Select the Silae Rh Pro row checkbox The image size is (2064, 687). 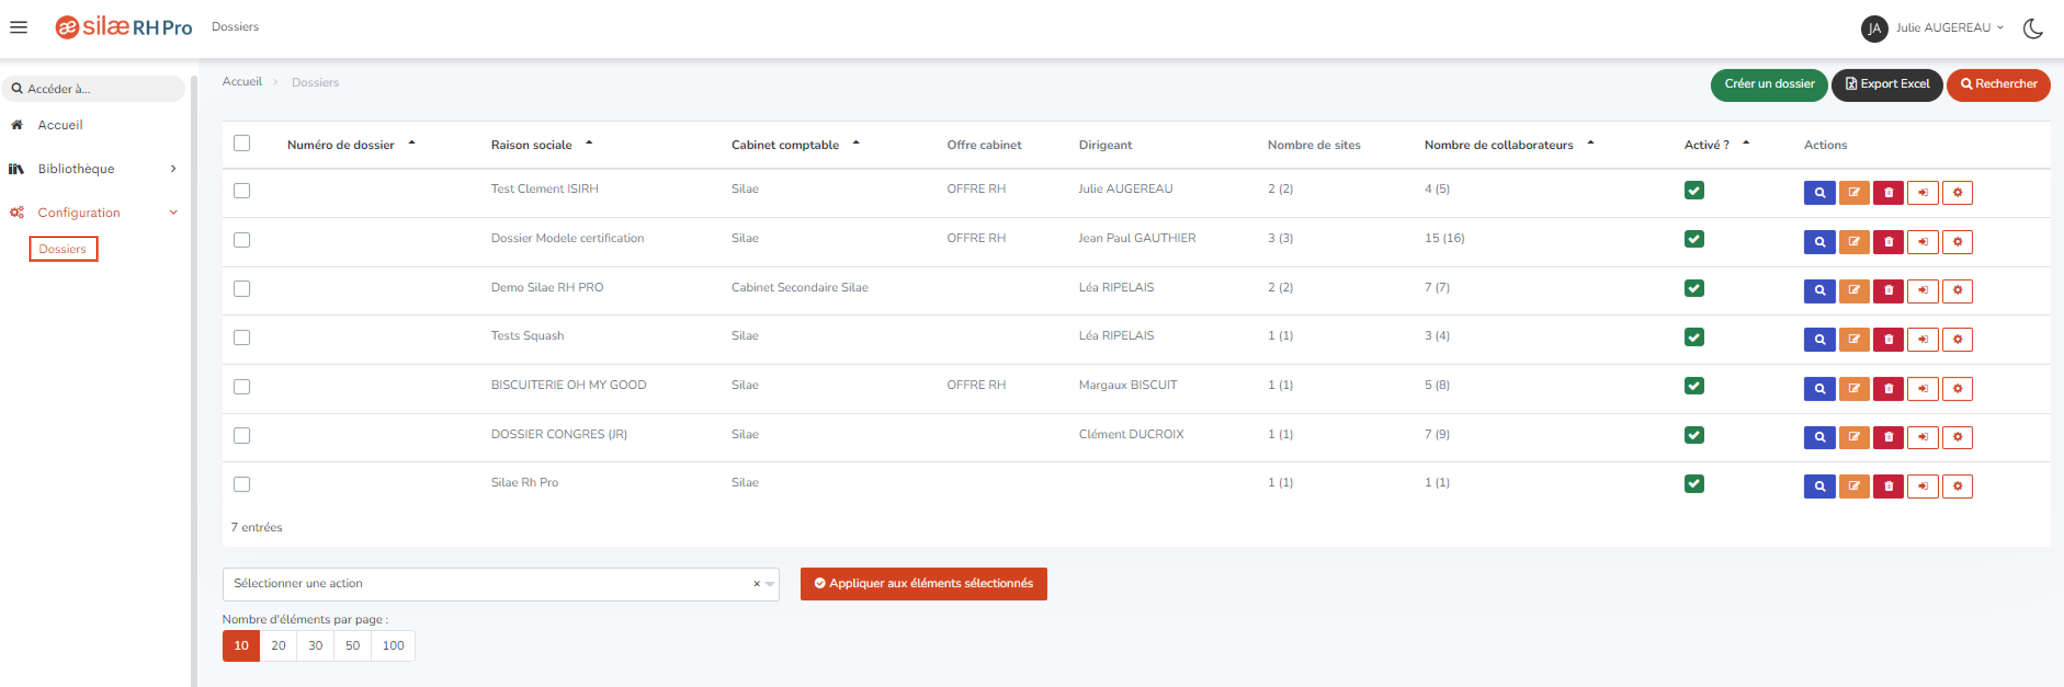point(241,484)
